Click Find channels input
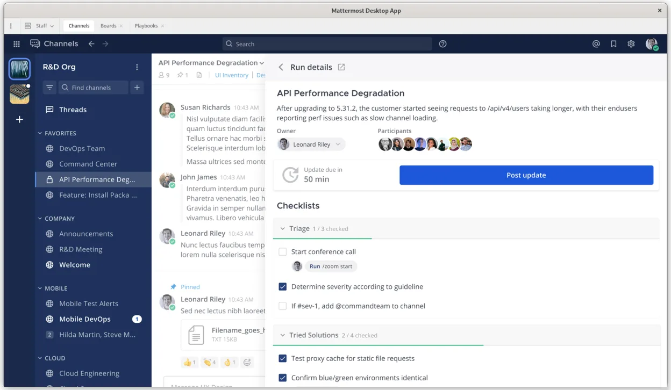This screenshot has height=390, width=671. pyautogui.click(x=93, y=88)
